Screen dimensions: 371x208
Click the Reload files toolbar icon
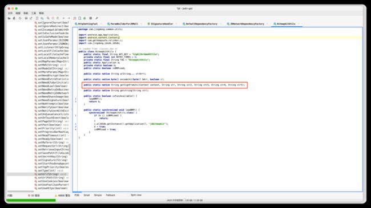tap(20, 18)
